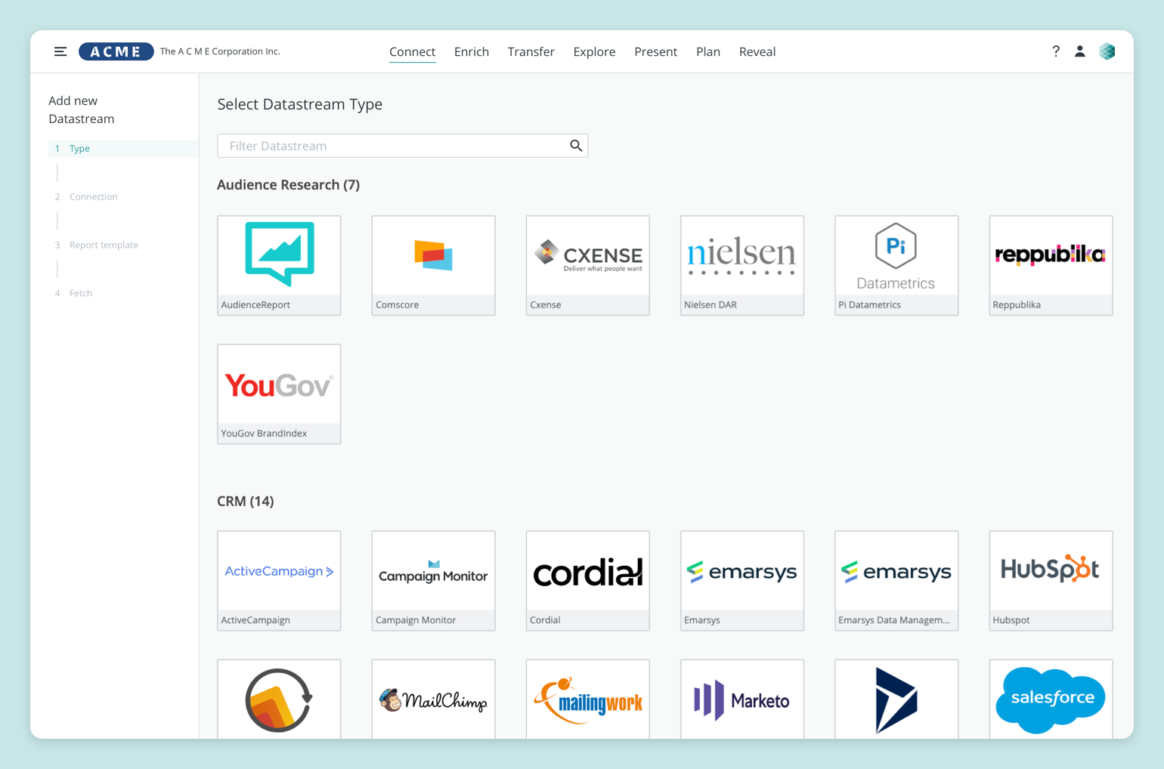
Task: Switch to the Enrich tab
Action: pos(472,51)
